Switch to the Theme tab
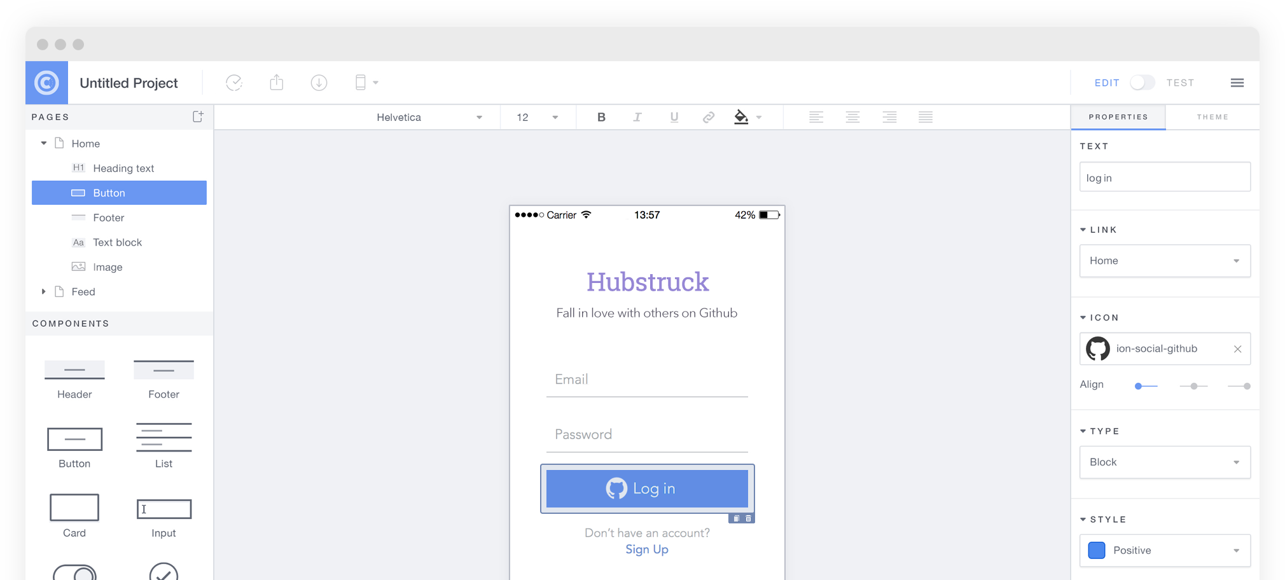The height and width of the screenshot is (580, 1285). point(1212,117)
